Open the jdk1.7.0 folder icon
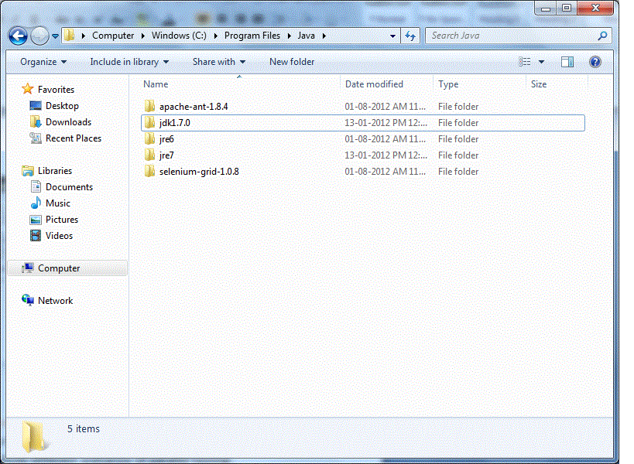This screenshot has height=464, width=634. pyautogui.click(x=149, y=122)
